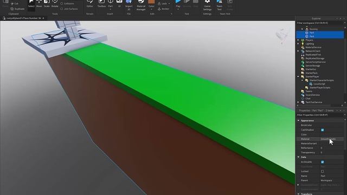This screenshot has width=347, height=195.
Task: Duplicate the selected parts
Action: (17, 9)
